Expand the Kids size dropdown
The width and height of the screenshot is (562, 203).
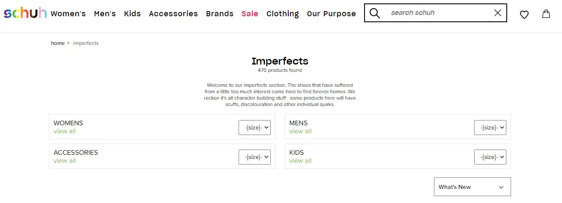click(x=490, y=157)
